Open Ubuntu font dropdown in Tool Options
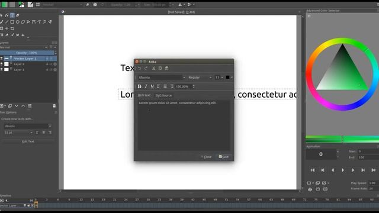The image size is (379, 213). 28,126
